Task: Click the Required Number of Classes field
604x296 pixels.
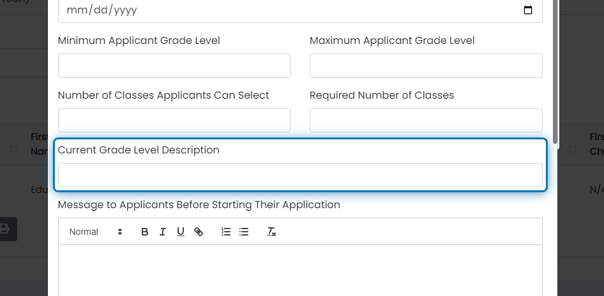Action: [426, 120]
